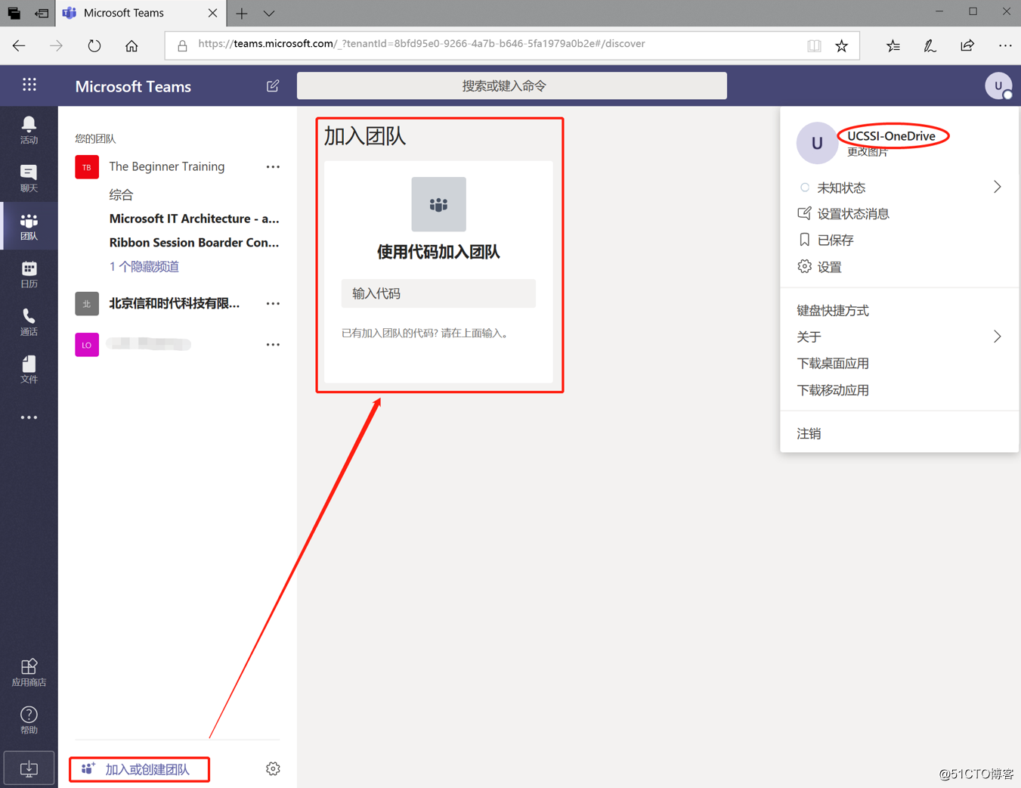Refresh the browser page
Screen dimensions: 1021x788
point(94,46)
